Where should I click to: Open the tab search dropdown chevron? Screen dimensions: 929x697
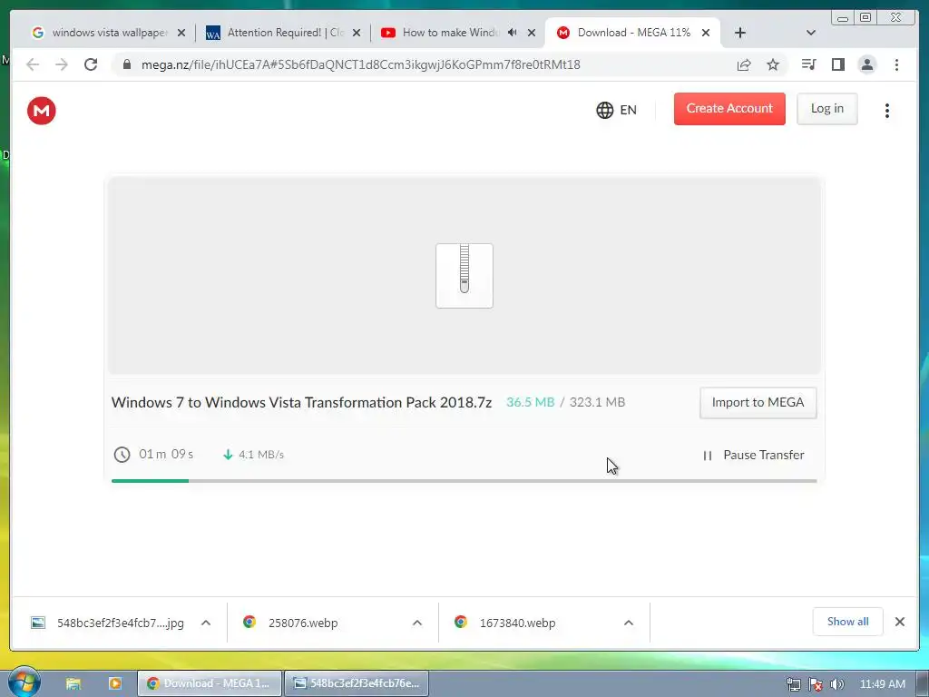click(811, 33)
